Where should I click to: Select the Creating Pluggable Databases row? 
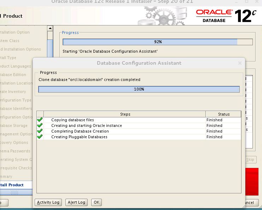pyautogui.click(x=139, y=137)
